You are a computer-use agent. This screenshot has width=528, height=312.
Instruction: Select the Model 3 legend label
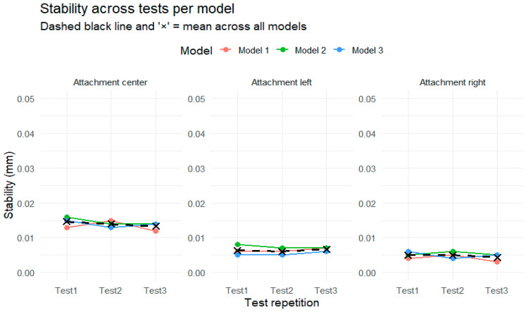pyautogui.click(x=367, y=51)
